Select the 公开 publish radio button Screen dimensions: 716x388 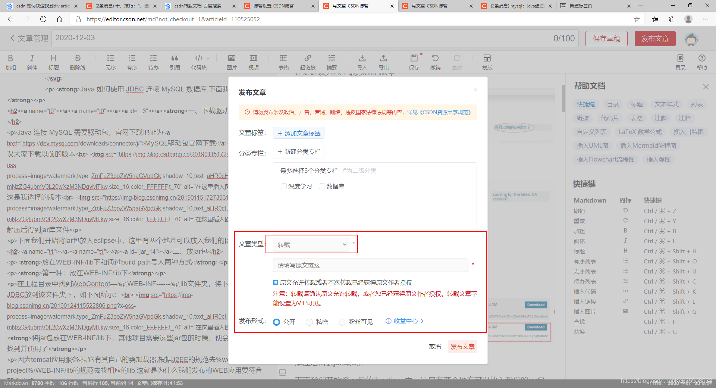[x=276, y=322]
